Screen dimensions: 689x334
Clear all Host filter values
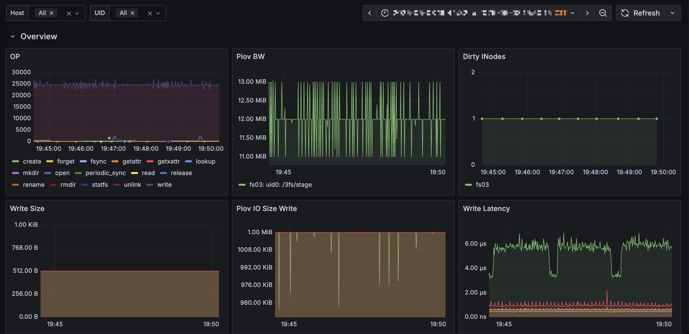tap(69, 13)
